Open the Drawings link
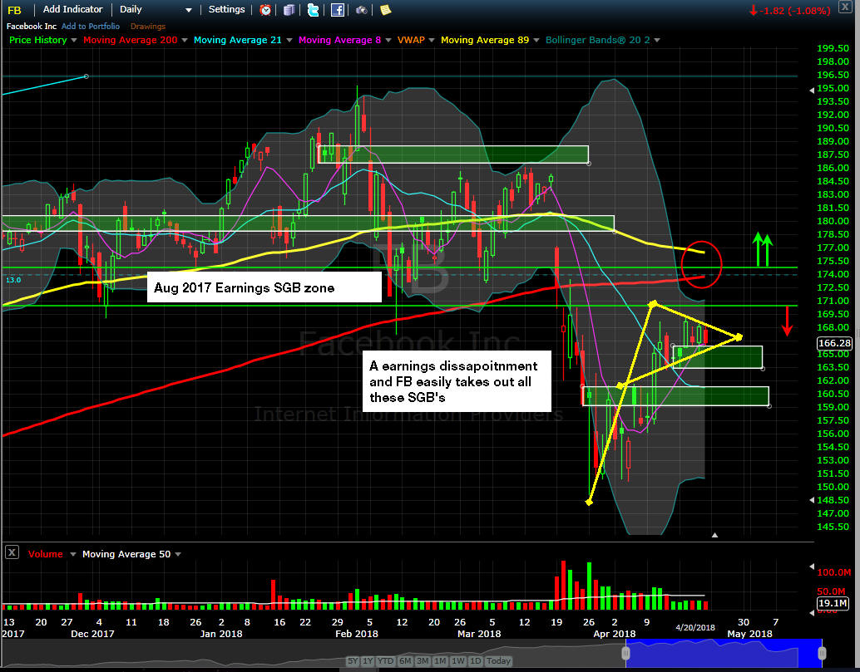 (147, 27)
